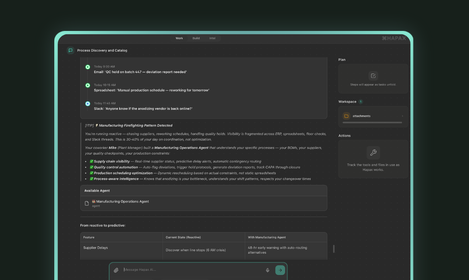This screenshot has height=280, width=469.
Task: Open the attachments folder icon in Workspace
Action: coord(346,116)
